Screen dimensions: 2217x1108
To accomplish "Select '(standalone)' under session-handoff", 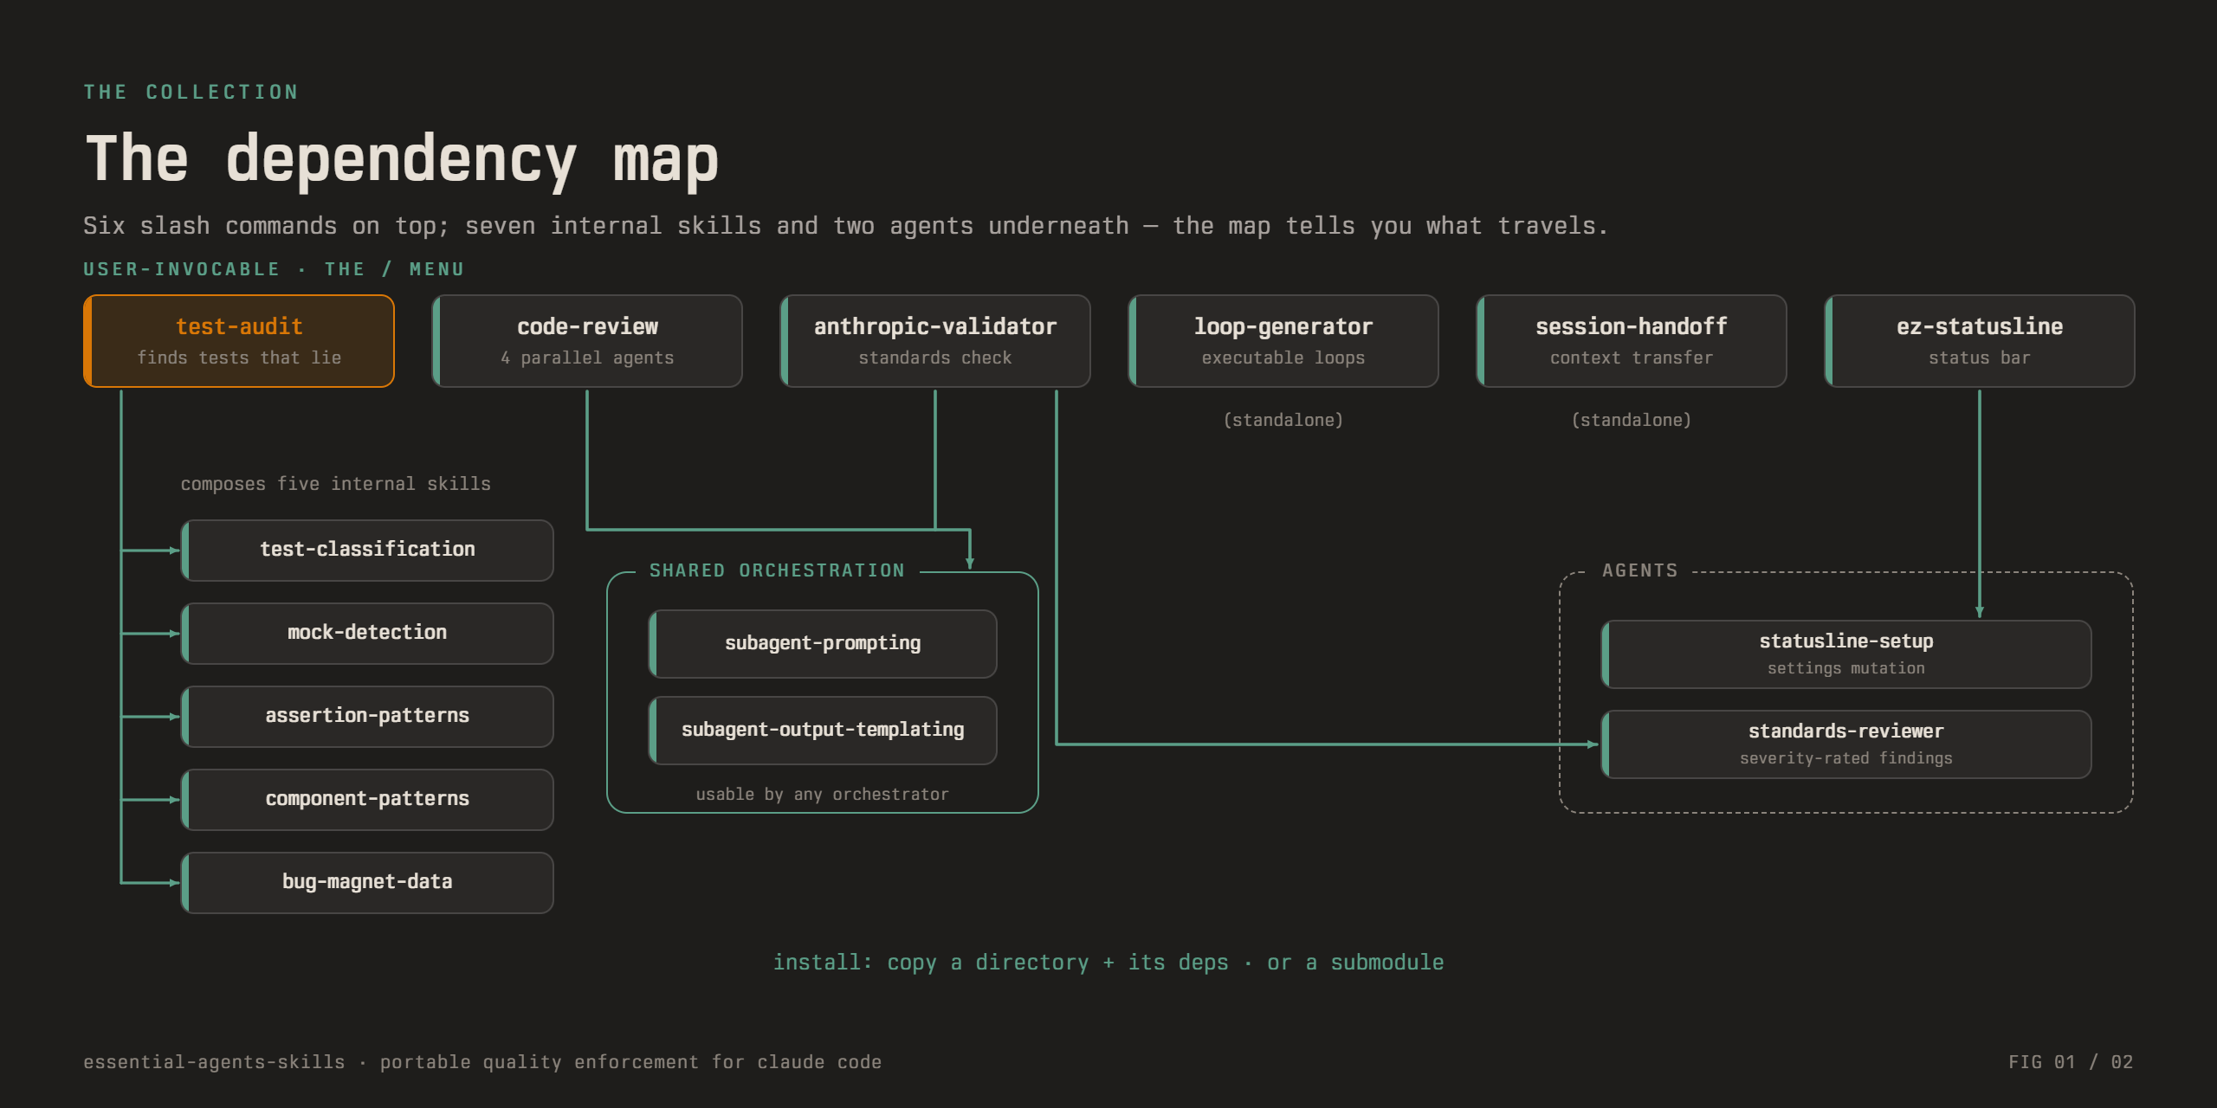I will [x=1632, y=420].
